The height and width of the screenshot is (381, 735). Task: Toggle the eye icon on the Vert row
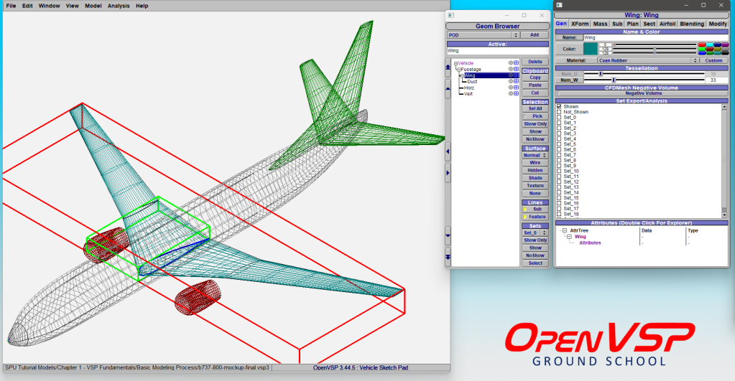pos(510,94)
